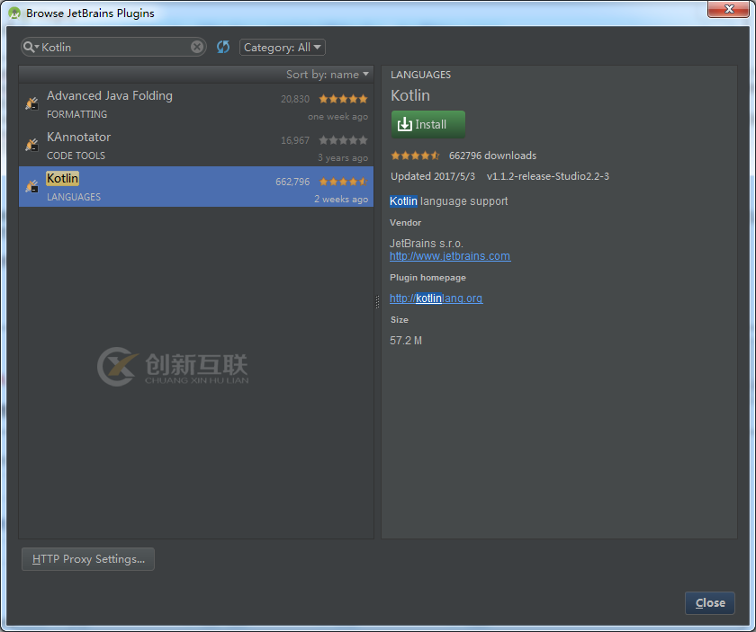Viewport: 756px width, 632px height.
Task: Click '57.2 M' size value
Action: point(406,341)
